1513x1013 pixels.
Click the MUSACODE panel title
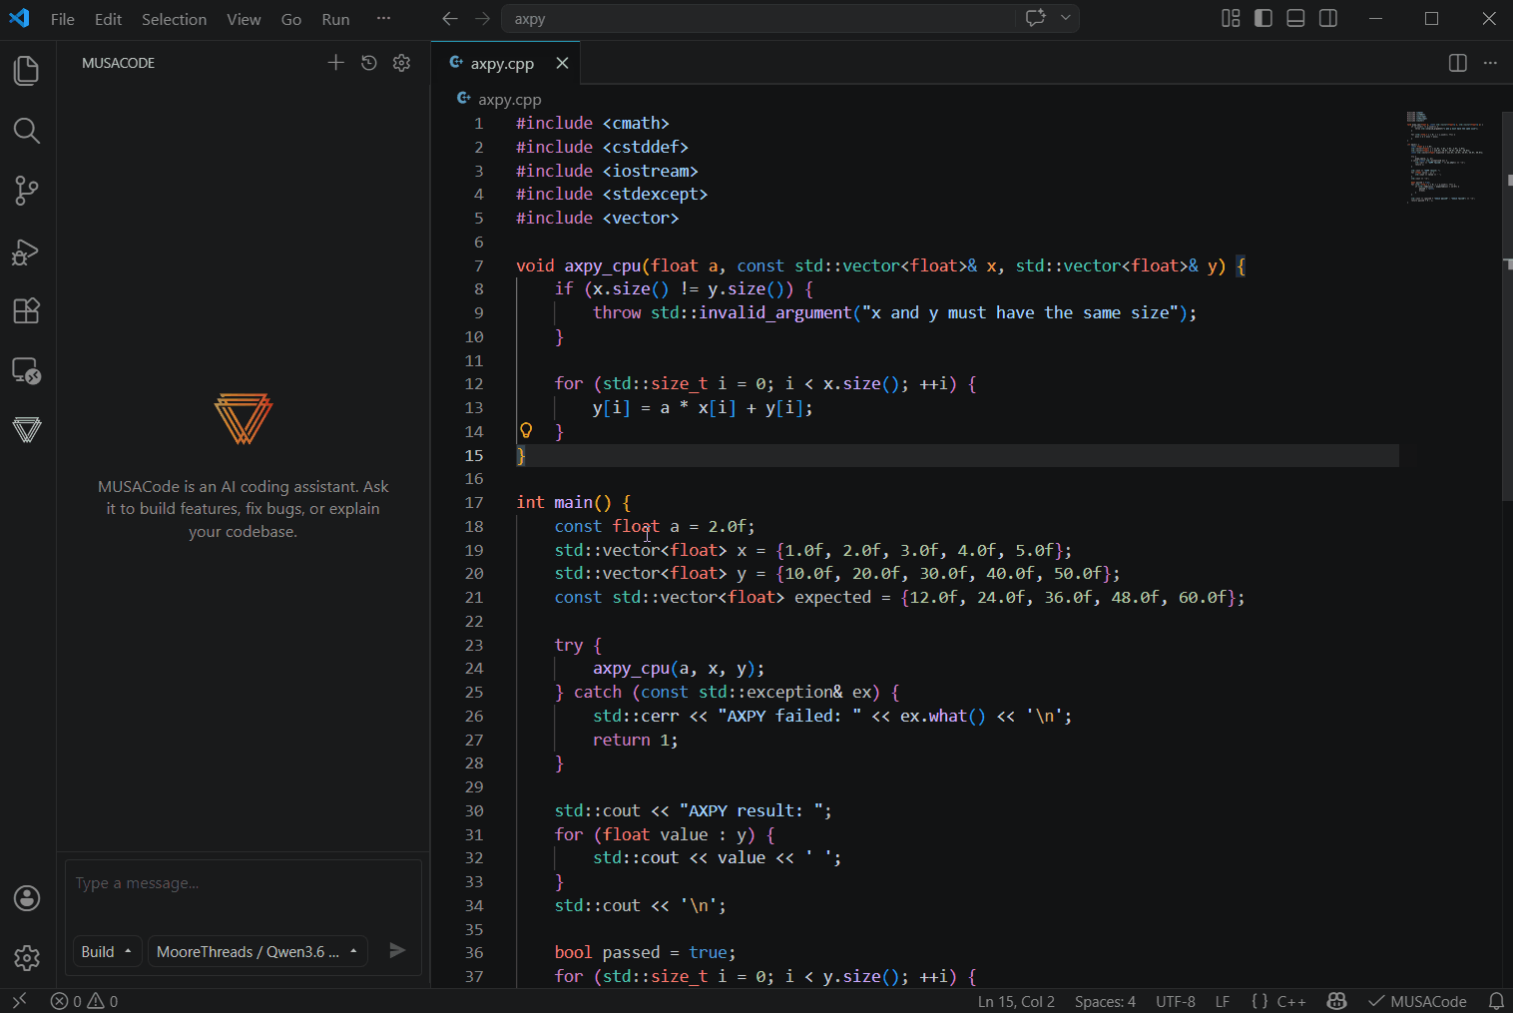119,63
